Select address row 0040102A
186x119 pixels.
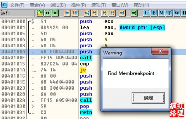[x=13, y=100]
